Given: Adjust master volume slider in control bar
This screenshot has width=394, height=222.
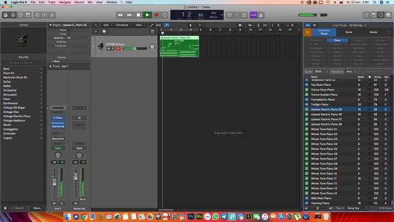Looking at the screenshot, I should (x=313, y=15).
